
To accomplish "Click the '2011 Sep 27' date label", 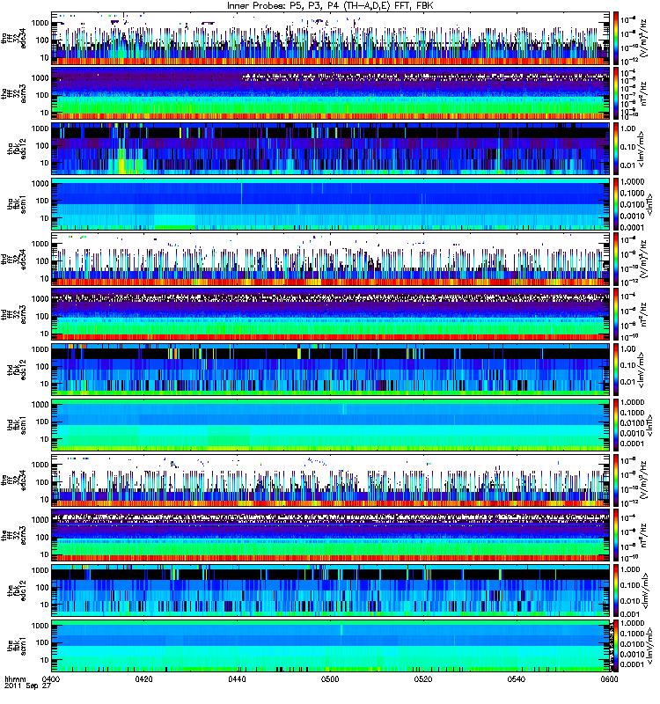I will (27, 686).
